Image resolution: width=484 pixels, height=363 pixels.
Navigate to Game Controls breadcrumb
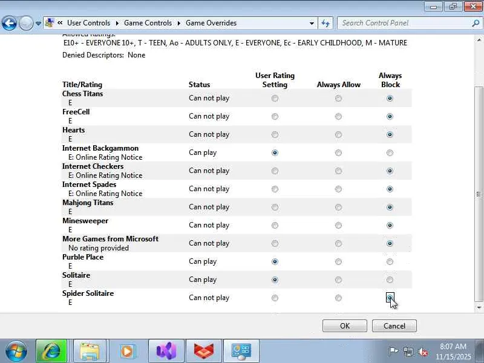pos(148,23)
